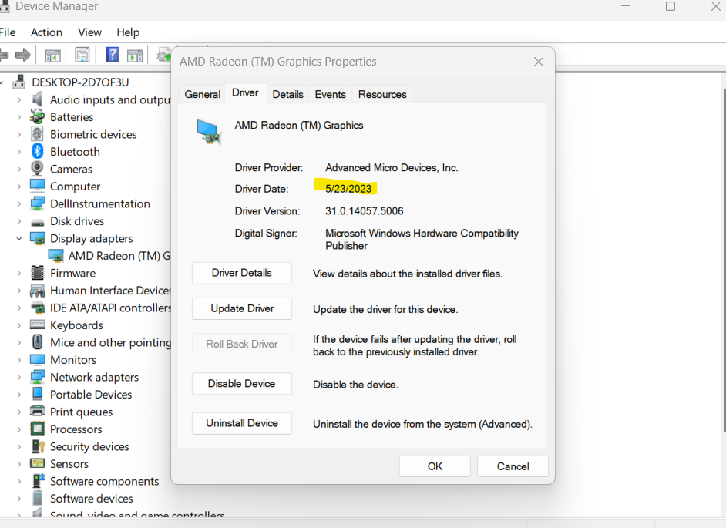Open the View menu

tap(89, 32)
